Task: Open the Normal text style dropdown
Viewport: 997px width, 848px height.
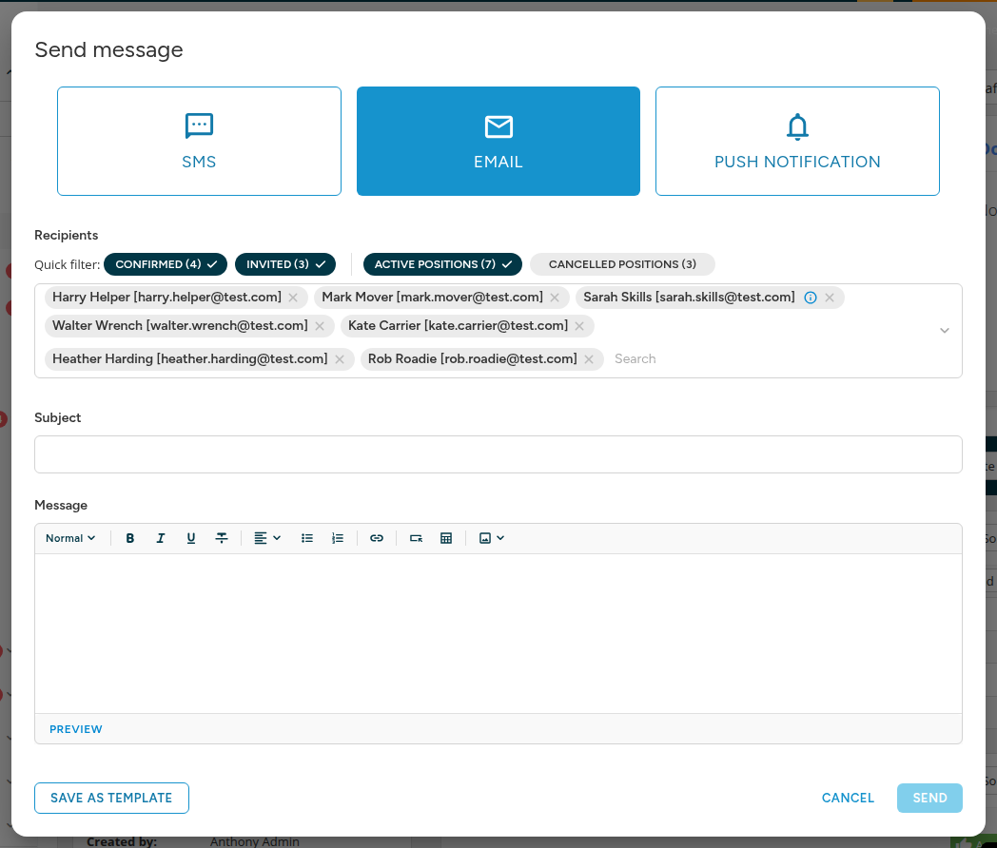Action: 70,538
